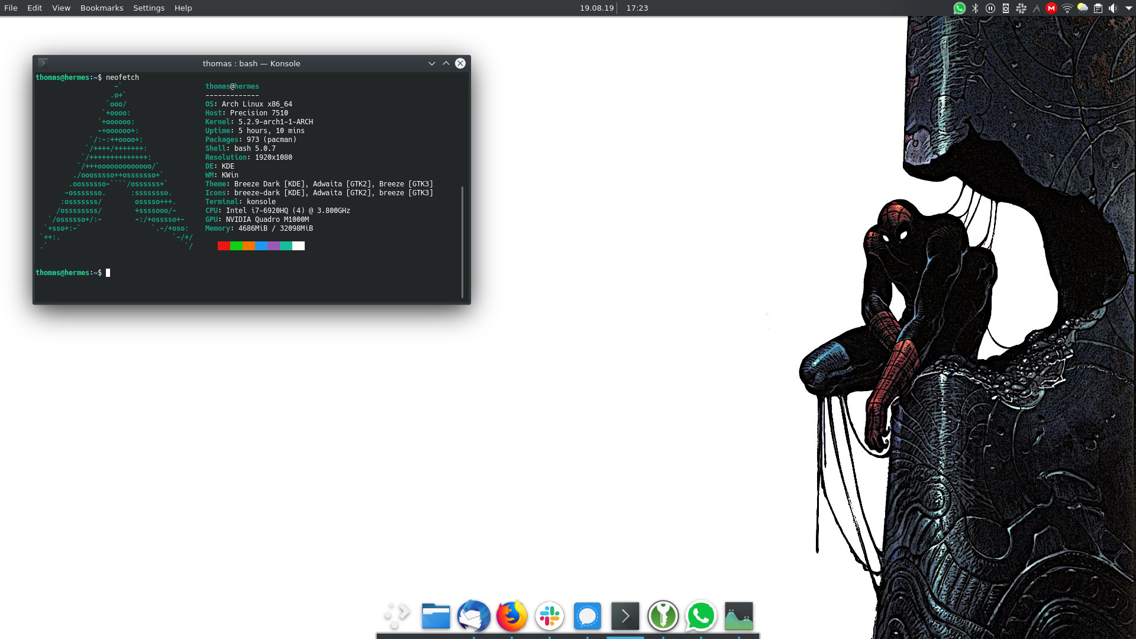Open Signal messenger from dock
Image resolution: width=1136 pixels, height=639 pixels.
(588, 616)
